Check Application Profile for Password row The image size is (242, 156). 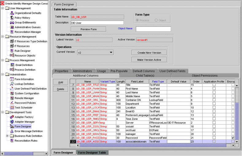tap(214, 138)
